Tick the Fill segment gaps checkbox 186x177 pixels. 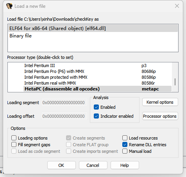click(x=14, y=145)
